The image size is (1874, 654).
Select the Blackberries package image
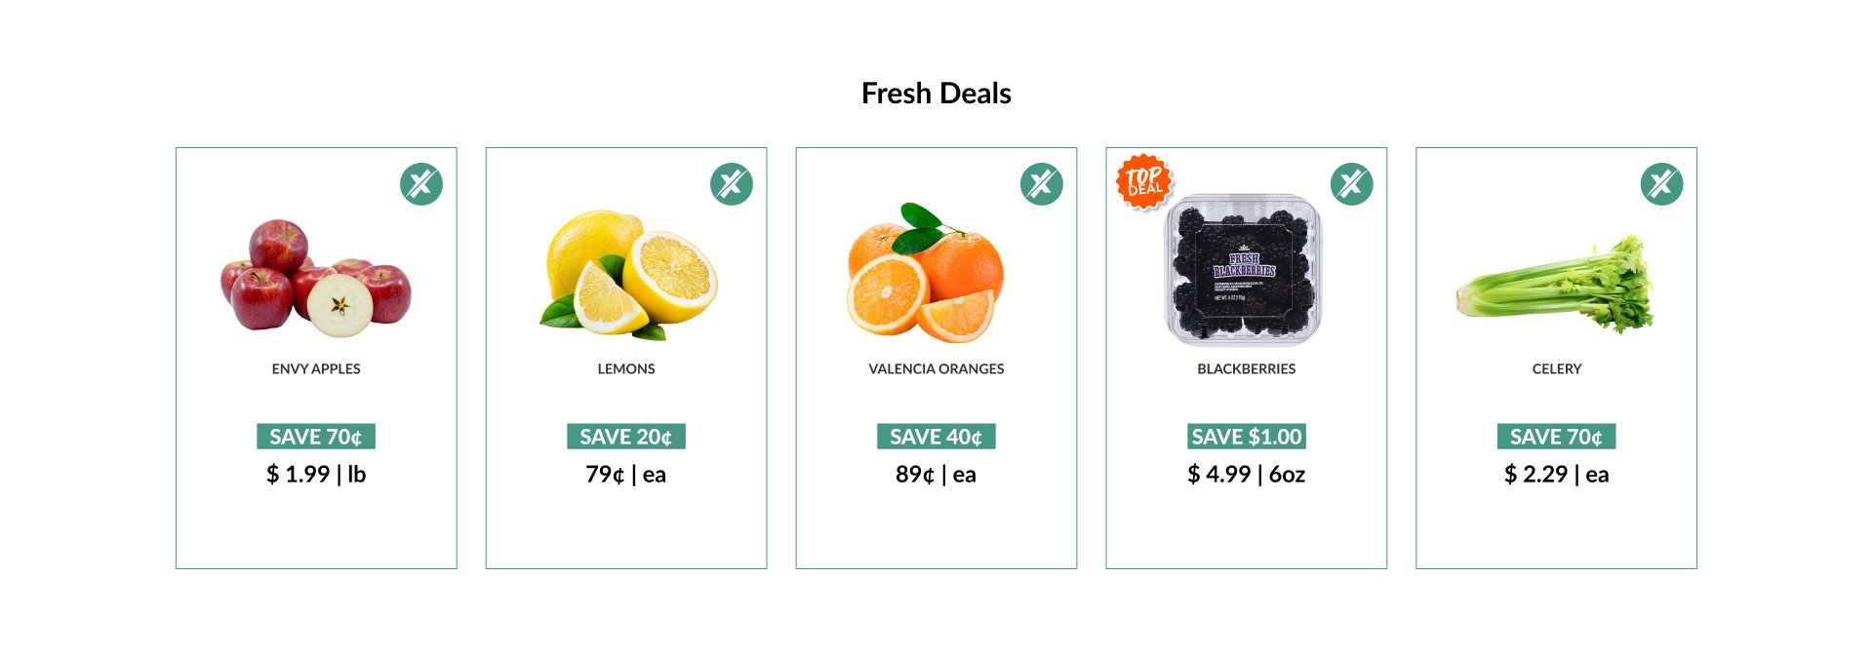[x=1246, y=269]
